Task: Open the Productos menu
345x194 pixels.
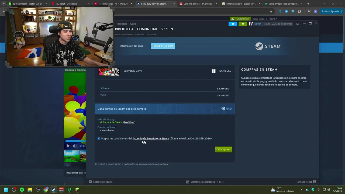Action: click(122, 24)
